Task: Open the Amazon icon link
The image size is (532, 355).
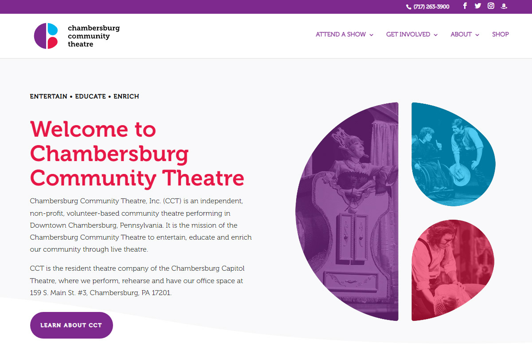Action: pyautogui.click(x=504, y=6)
